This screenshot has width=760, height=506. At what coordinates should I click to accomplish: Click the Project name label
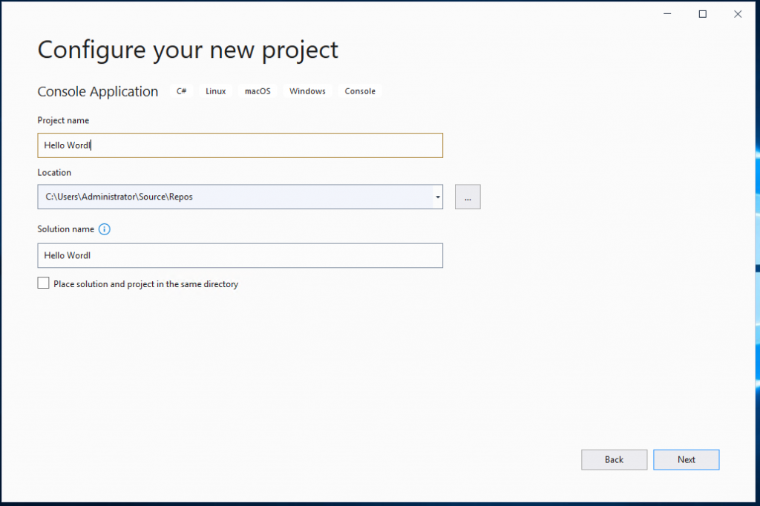click(63, 120)
